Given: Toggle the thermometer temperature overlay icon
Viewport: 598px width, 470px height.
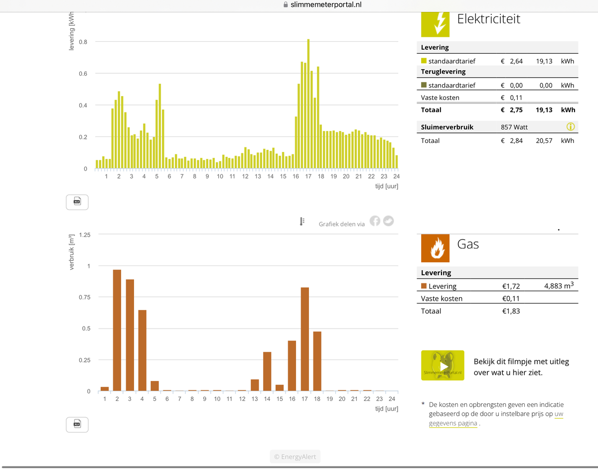Looking at the screenshot, I should 302,222.
